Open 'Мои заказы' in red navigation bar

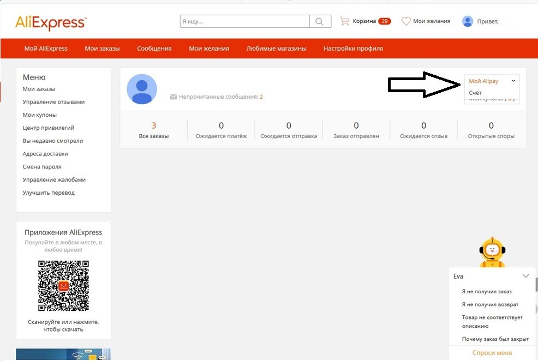(x=102, y=49)
